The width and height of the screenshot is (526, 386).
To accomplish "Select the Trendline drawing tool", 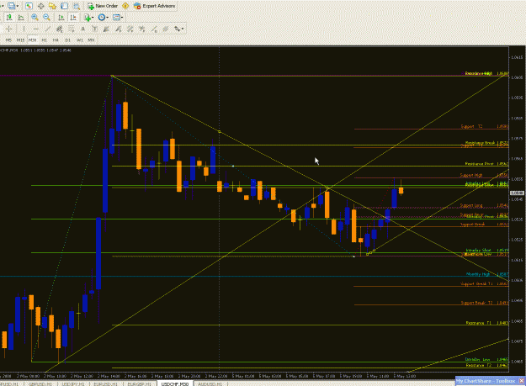I will [x=48, y=29].
